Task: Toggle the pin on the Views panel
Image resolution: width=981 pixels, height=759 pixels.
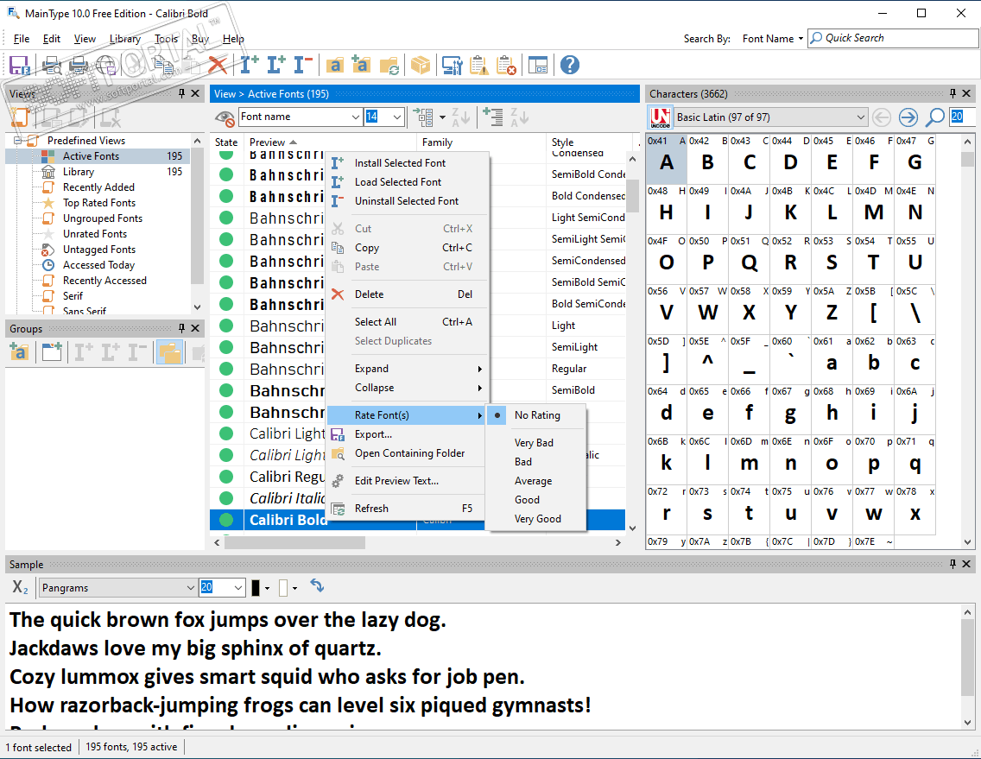Action: [x=181, y=93]
